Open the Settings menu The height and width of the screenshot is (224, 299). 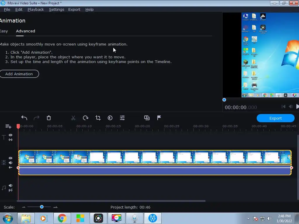(x=56, y=10)
